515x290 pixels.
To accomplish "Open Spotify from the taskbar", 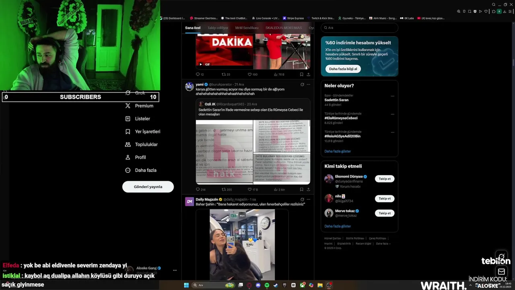I will (267, 285).
